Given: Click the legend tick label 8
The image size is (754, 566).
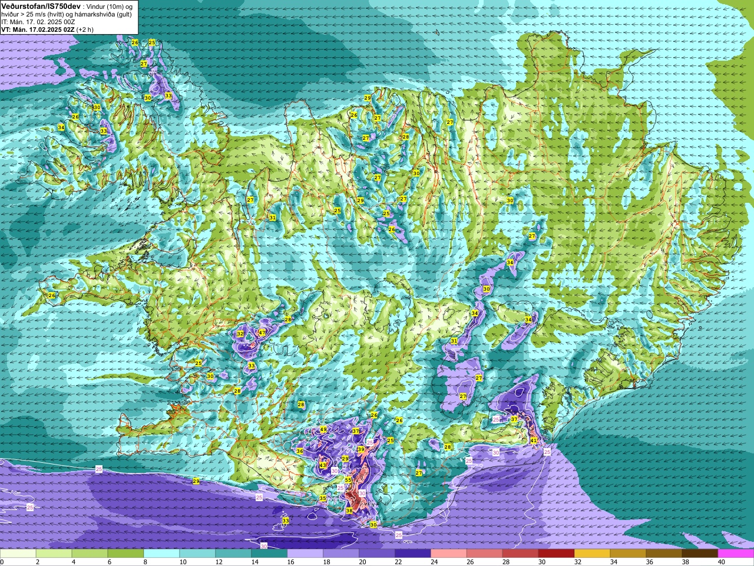Looking at the screenshot, I should click(x=144, y=562).
